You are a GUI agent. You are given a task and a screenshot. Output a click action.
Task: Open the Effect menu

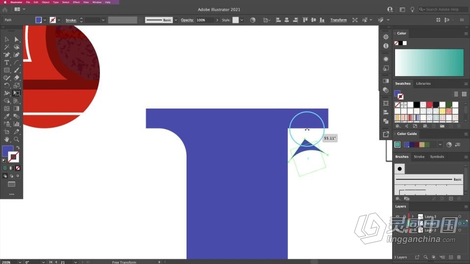click(76, 2)
